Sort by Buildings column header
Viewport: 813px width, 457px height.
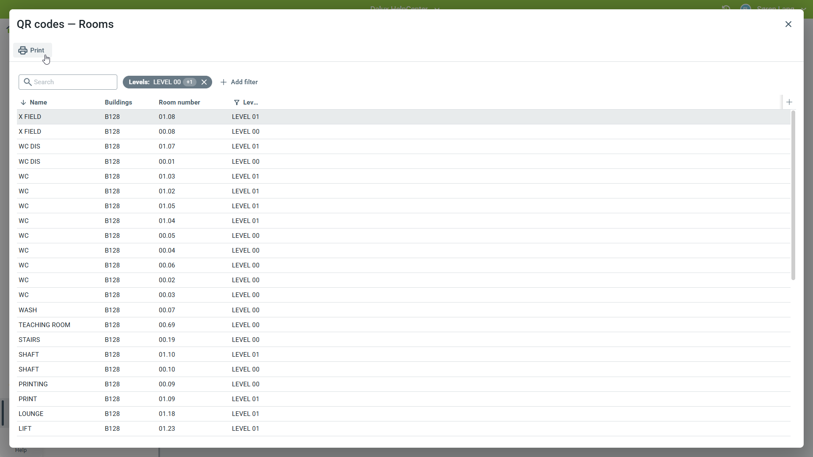118,102
